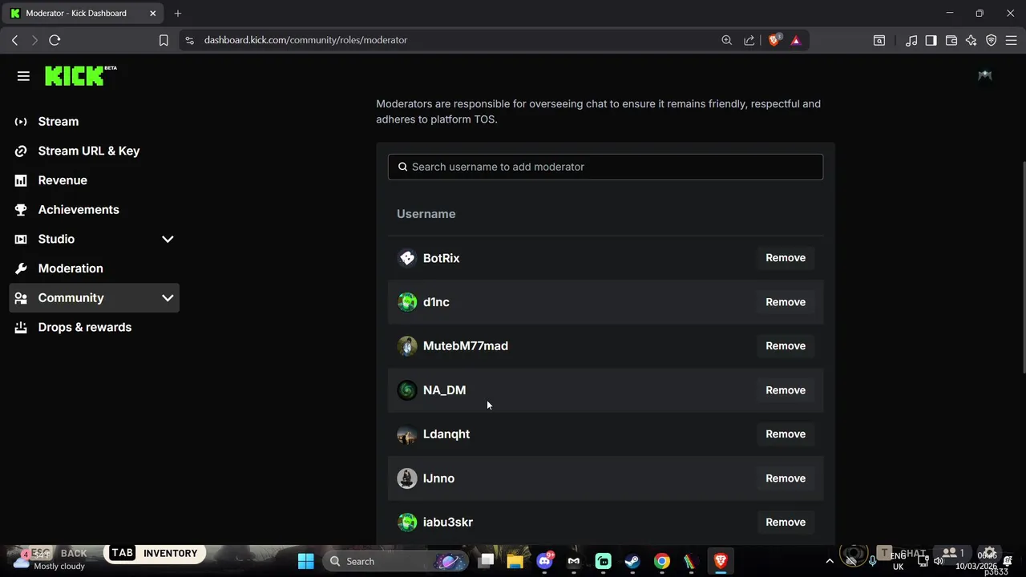Show hidden system tray icons
This screenshot has height=577, width=1026.
pos(830,561)
